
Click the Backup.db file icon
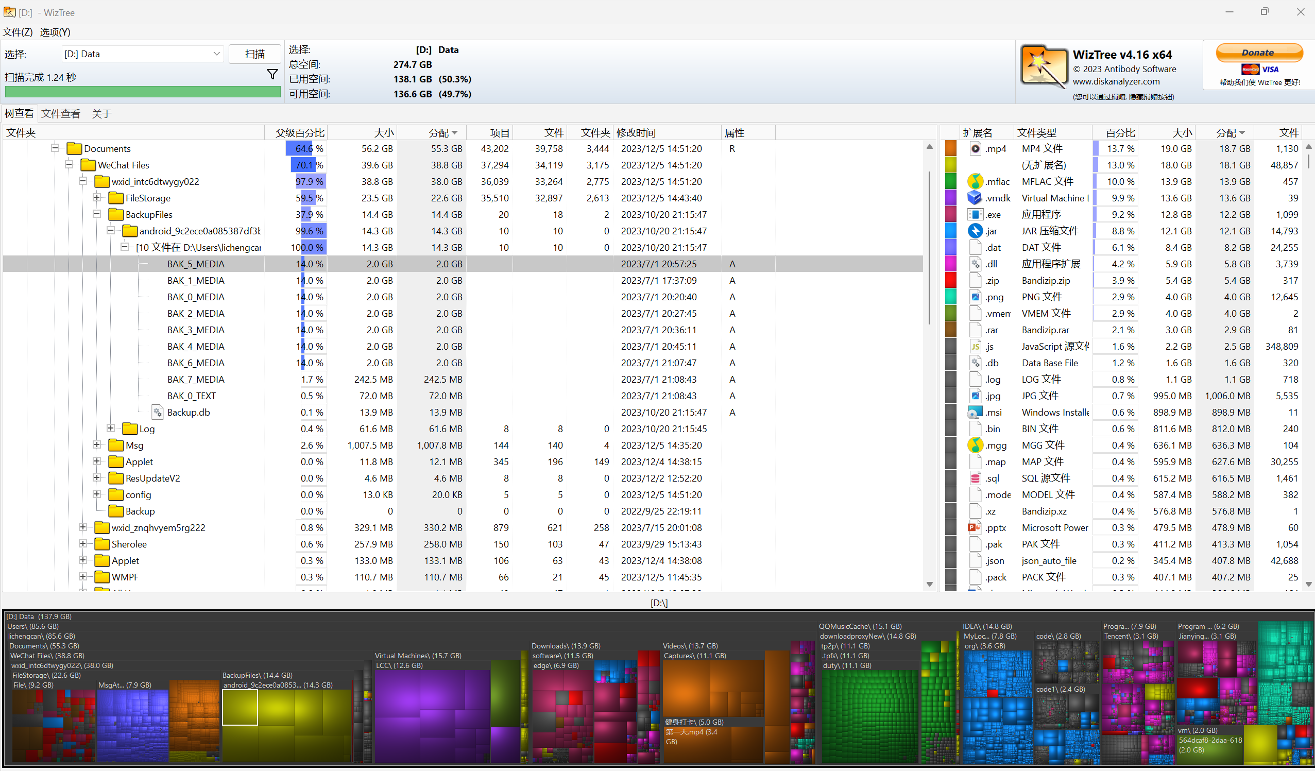pos(158,412)
